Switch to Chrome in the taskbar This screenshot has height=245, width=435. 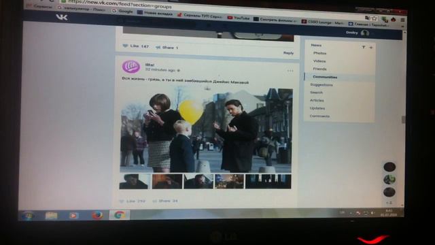pyautogui.click(x=120, y=215)
